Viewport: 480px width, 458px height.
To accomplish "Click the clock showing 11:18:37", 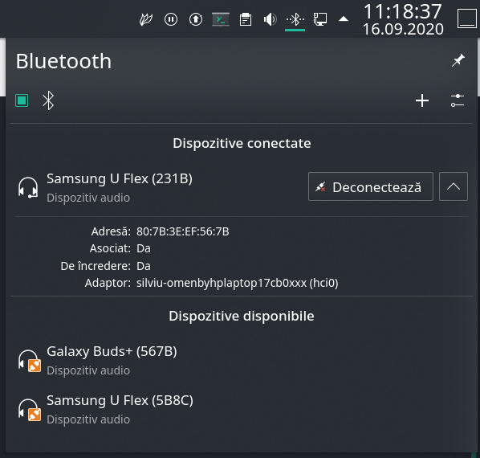I will (403, 11).
